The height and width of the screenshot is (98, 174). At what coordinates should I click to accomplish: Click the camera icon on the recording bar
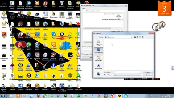point(153,79)
